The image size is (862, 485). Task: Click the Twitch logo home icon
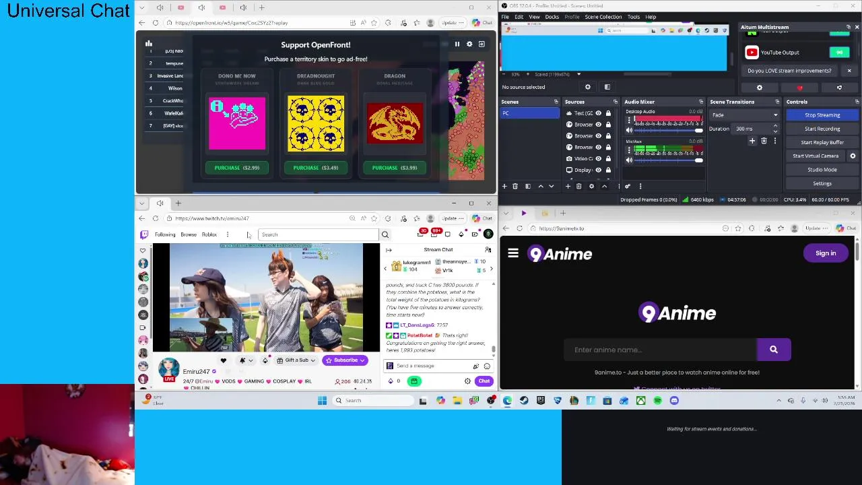click(x=144, y=234)
